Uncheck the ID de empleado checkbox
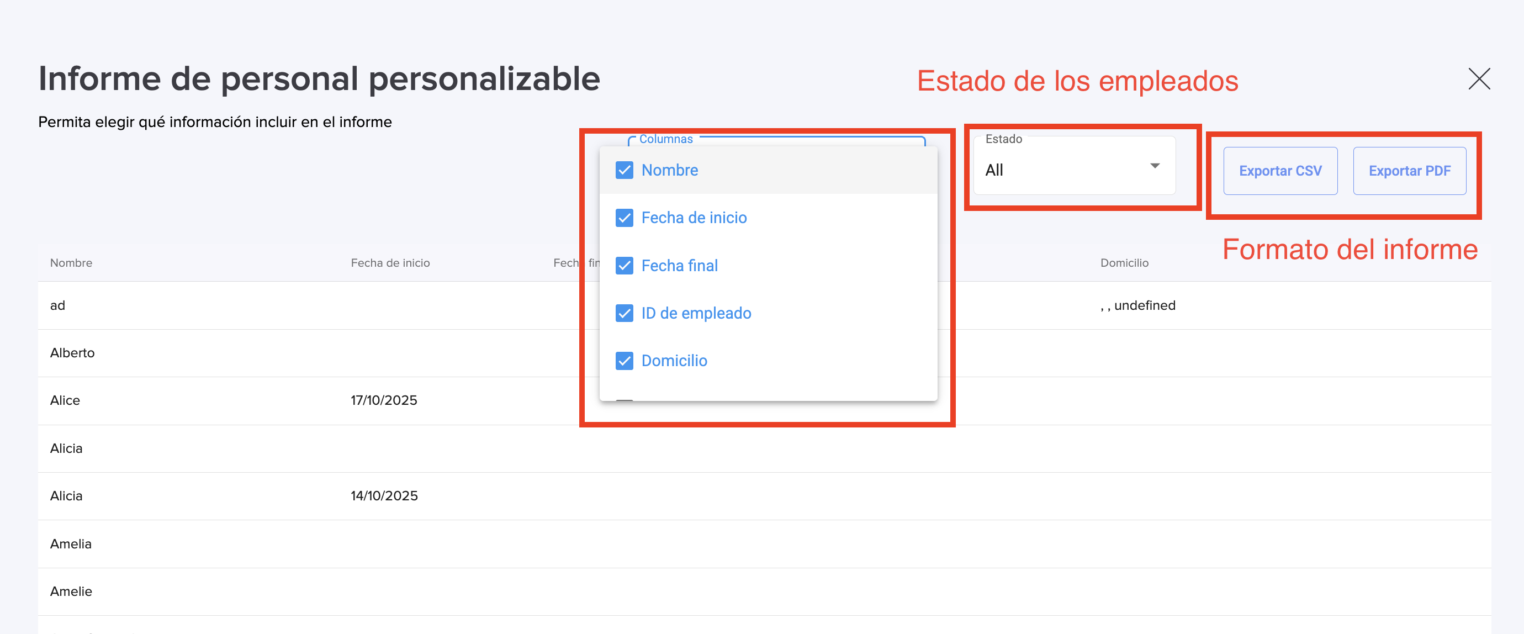This screenshot has width=1524, height=634. click(x=624, y=313)
